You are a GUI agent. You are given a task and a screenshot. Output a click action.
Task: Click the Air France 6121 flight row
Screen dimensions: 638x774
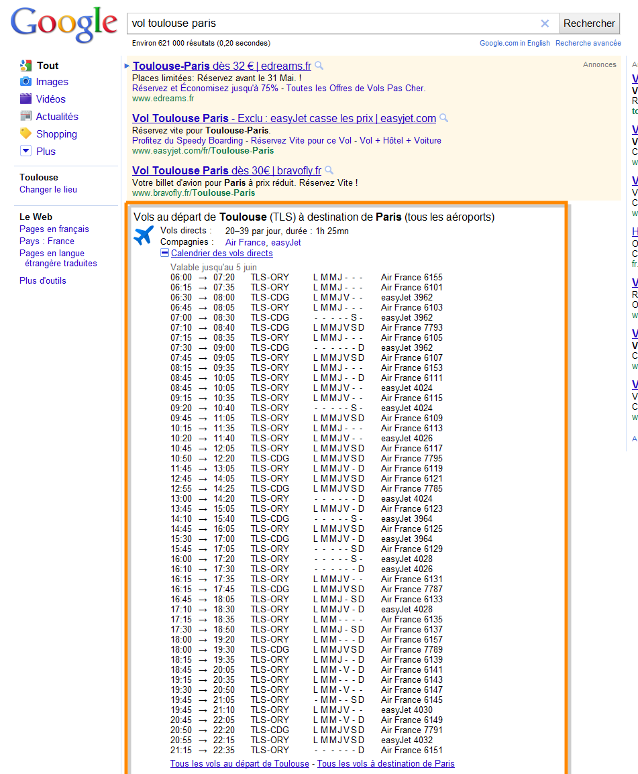[x=307, y=479]
